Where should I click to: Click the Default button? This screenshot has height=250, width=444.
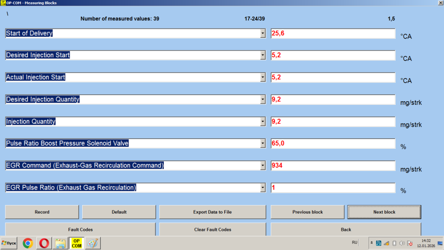[x=119, y=212]
